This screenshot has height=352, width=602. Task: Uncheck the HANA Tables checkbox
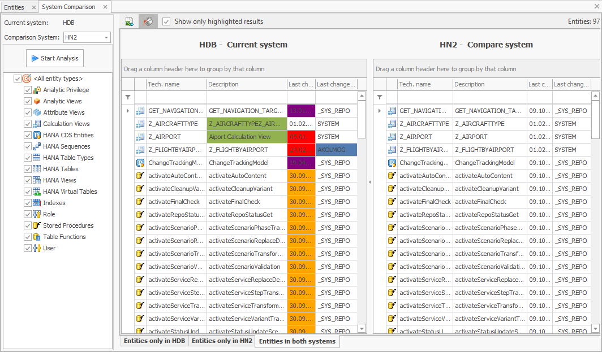pos(28,169)
